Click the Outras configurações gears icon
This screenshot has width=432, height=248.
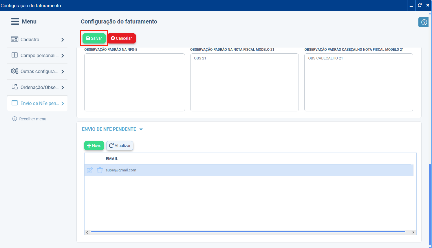(14, 71)
